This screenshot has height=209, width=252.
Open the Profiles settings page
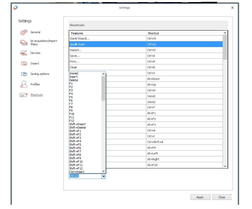[35, 84]
